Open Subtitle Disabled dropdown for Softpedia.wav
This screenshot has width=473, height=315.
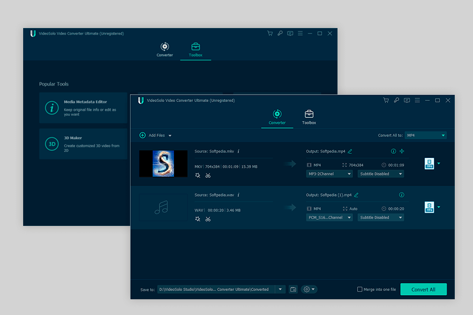[x=380, y=217]
